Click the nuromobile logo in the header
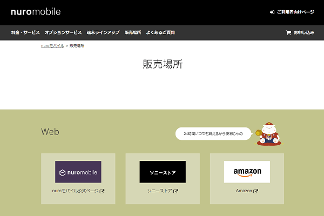The width and height of the screenshot is (324, 216). tap(36, 12)
